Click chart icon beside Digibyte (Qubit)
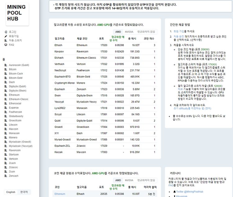 coord(6,86)
